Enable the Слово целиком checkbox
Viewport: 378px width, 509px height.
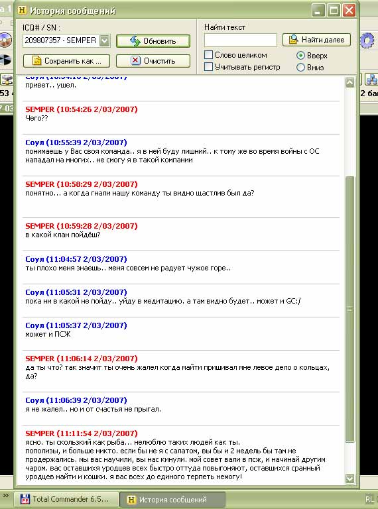(208, 54)
